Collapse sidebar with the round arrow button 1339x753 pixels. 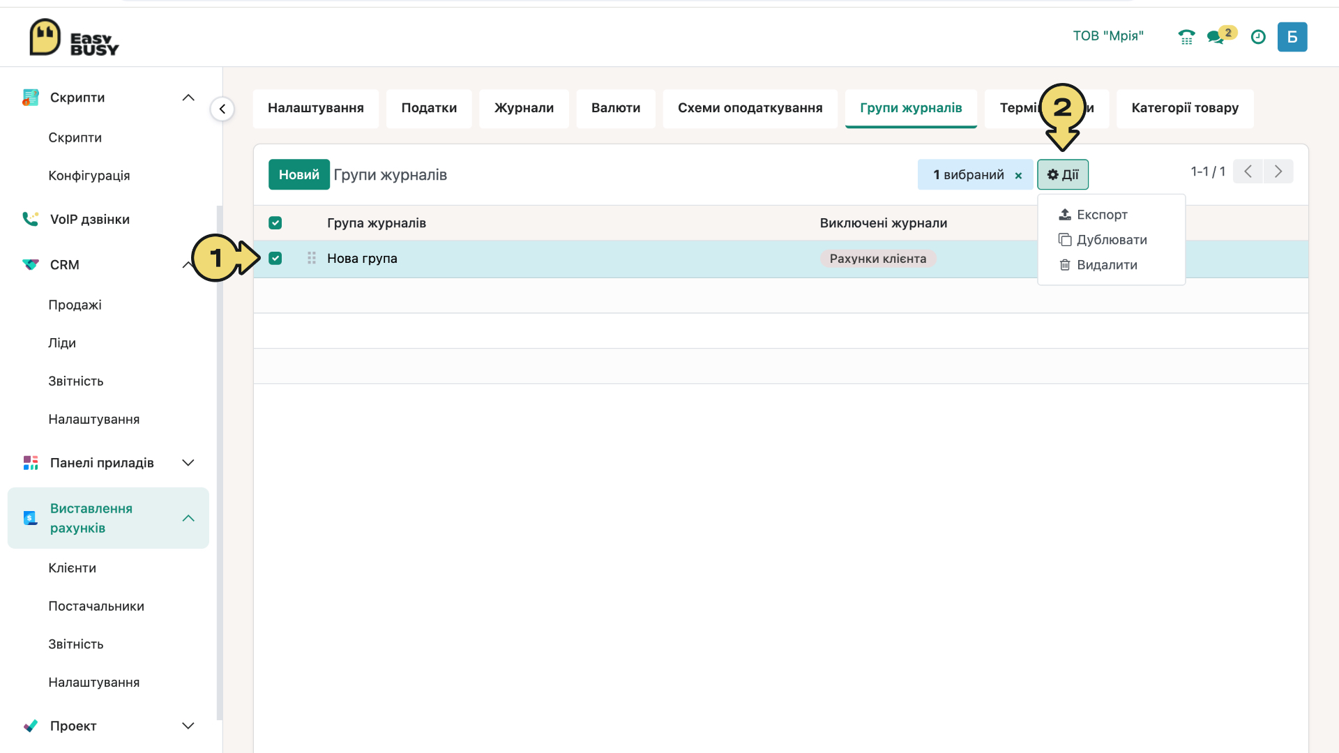click(x=222, y=109)
